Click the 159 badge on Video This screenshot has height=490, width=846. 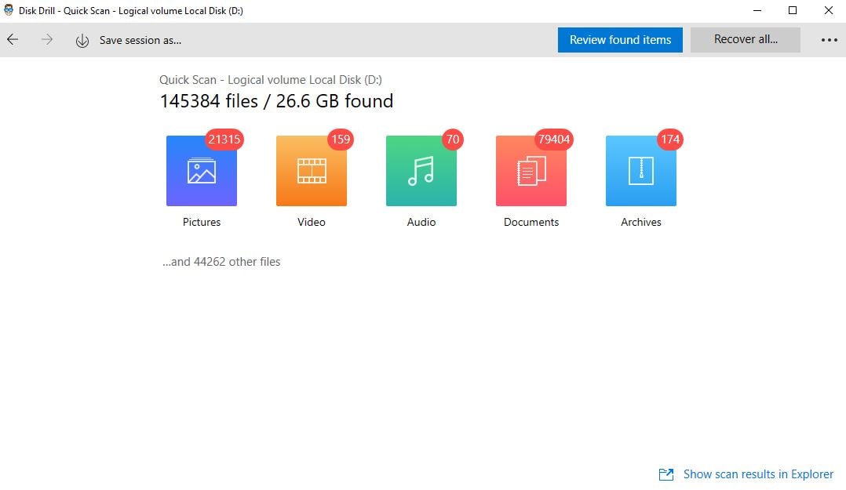[x=341, y=140]
